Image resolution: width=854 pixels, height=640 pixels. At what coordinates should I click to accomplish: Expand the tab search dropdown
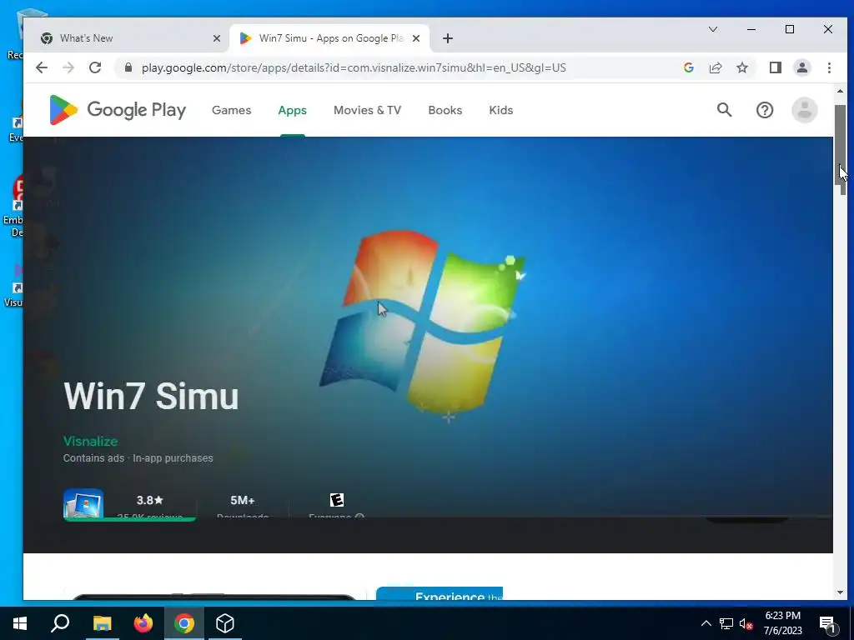(x=712, y=29)
